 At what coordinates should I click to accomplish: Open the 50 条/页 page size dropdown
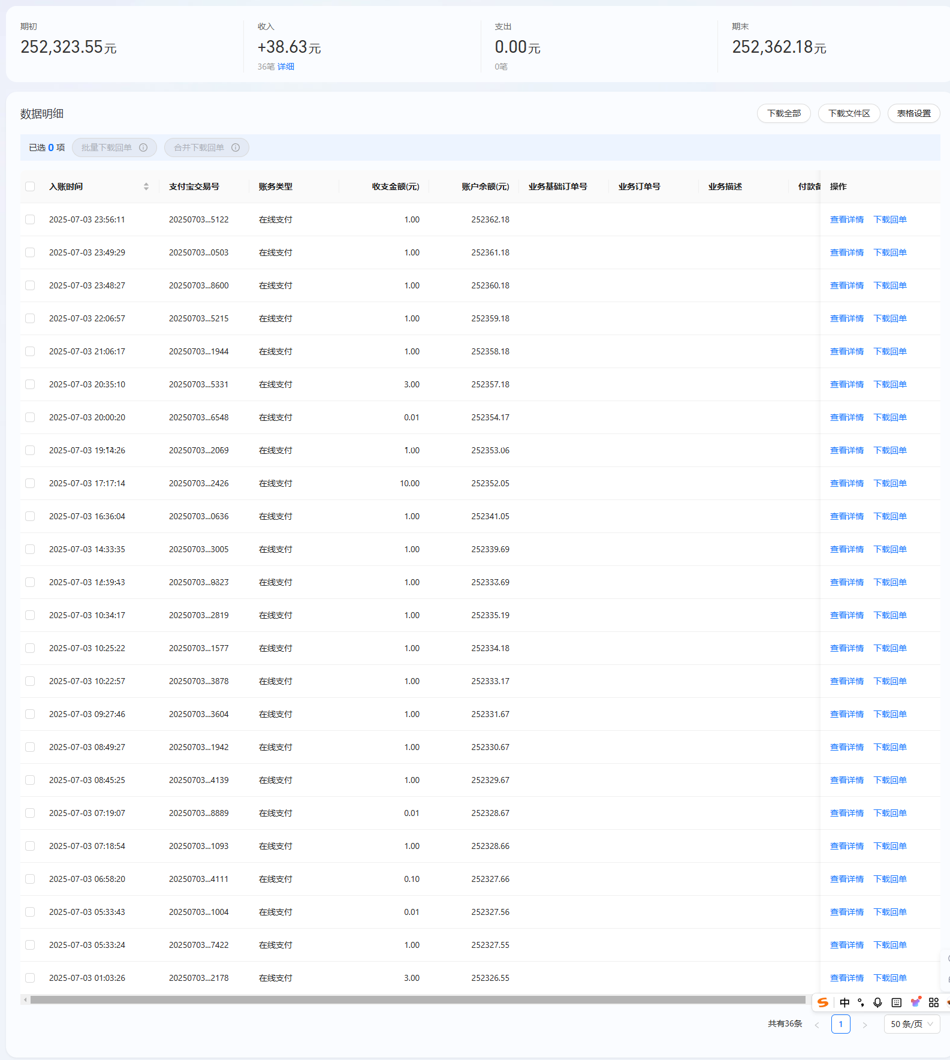point(912,1024)
